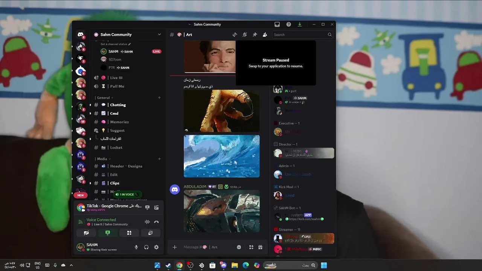Open Google Chrome from the taskbar
The width and height of the screenshot is (482, 271).
click(180, 265)
